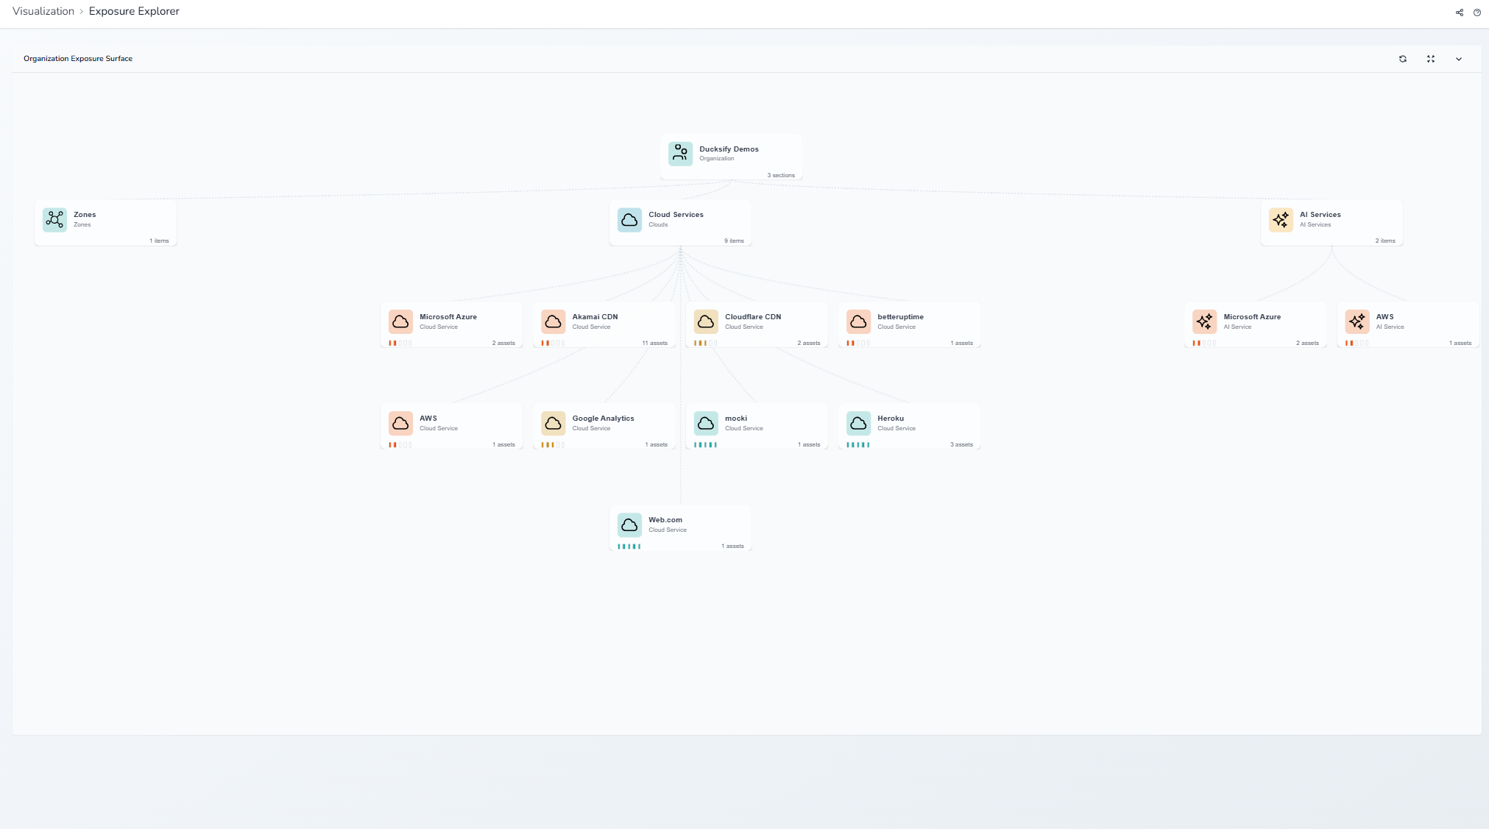Click the AI Services sparkle icon
The height and width of the screenshot is (829, 1489).
(1281, 219)
